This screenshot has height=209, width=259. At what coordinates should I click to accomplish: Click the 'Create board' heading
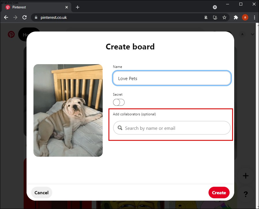point(130,47)
